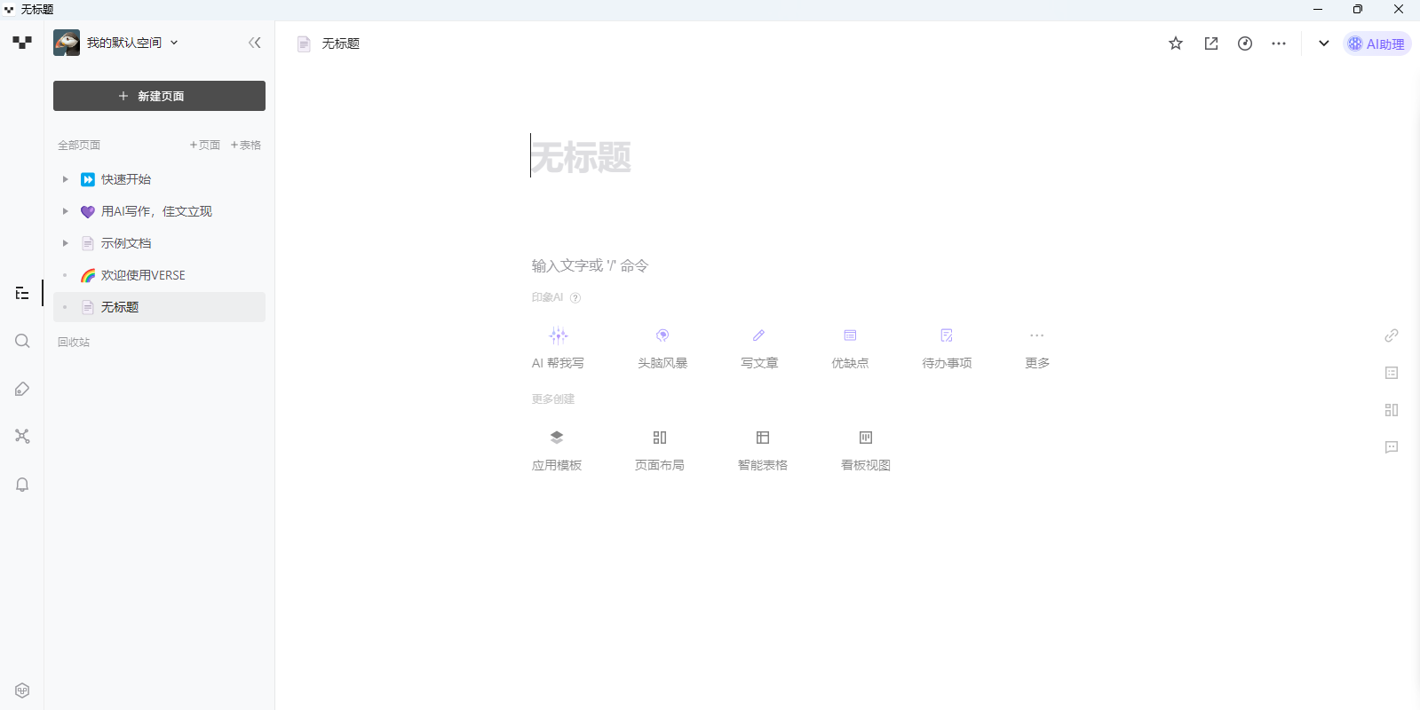This screenshot has height=710, width=1420.
Task: Open the page tree icon in the sidebar
Action: tap(22, 293)
